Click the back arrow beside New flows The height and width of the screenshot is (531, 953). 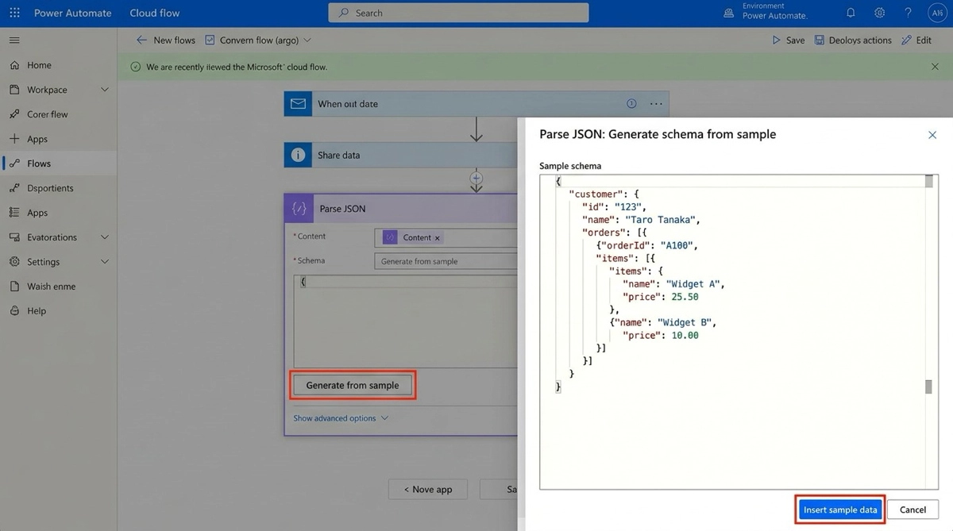(x=141, y=40)
